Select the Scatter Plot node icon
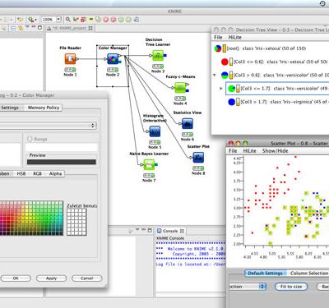This screenshot has width=329, height=308. pos(198,158)
